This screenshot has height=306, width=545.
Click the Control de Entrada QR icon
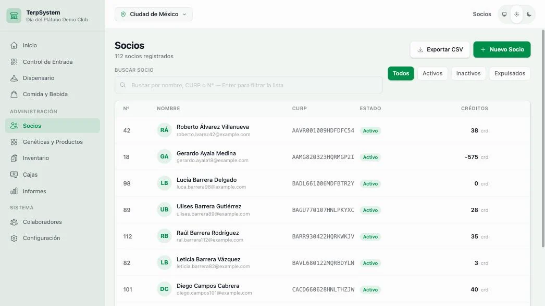pos(14,62)
